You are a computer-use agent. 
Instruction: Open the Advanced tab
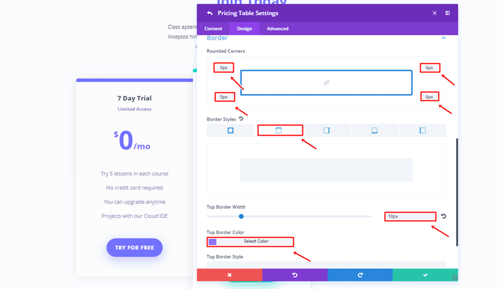pyautogui.click(x=277, y=29)
